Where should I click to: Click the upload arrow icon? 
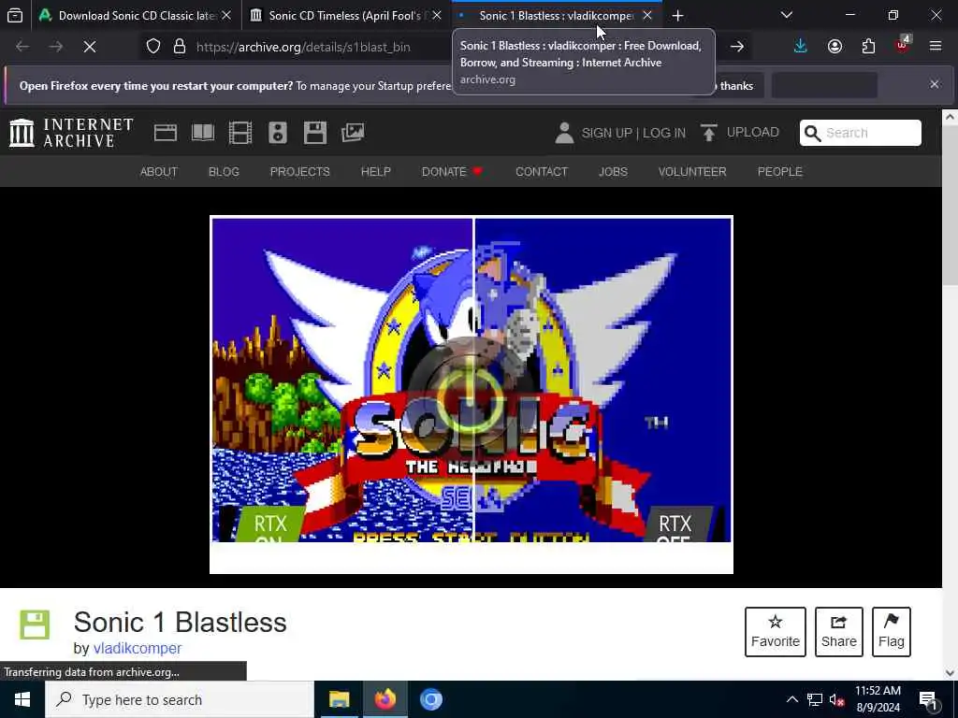[709, 133]
